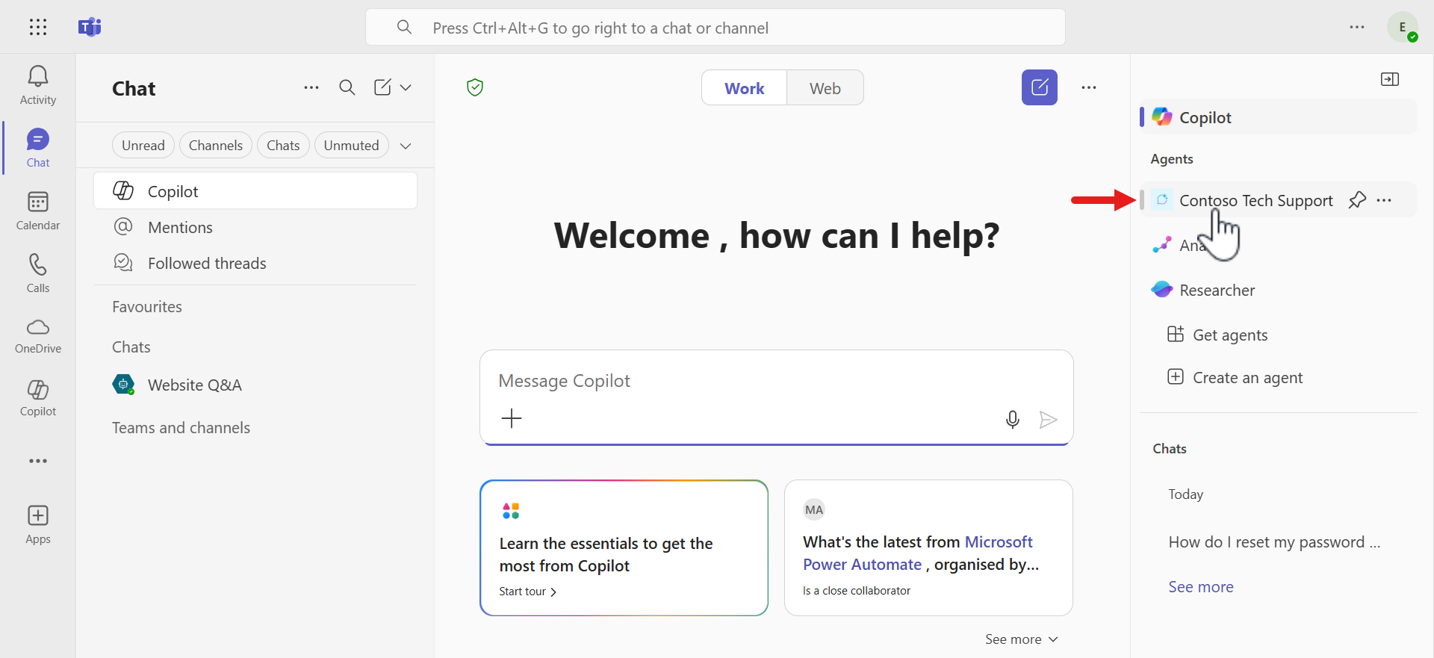This screenshot has height=658, width=1434.
Task: Select Mentions in the chat list
Action: click(x=180, y=228)
